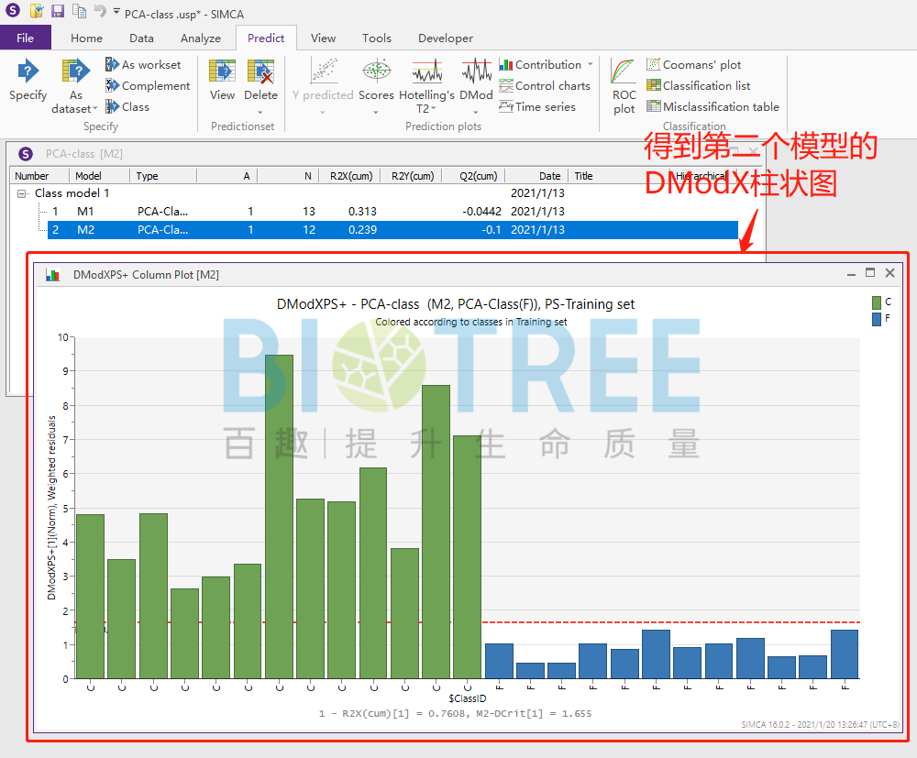
Task: Click the Specify predictionset icon
Action: pyautogui.click(x=28, y=82)
